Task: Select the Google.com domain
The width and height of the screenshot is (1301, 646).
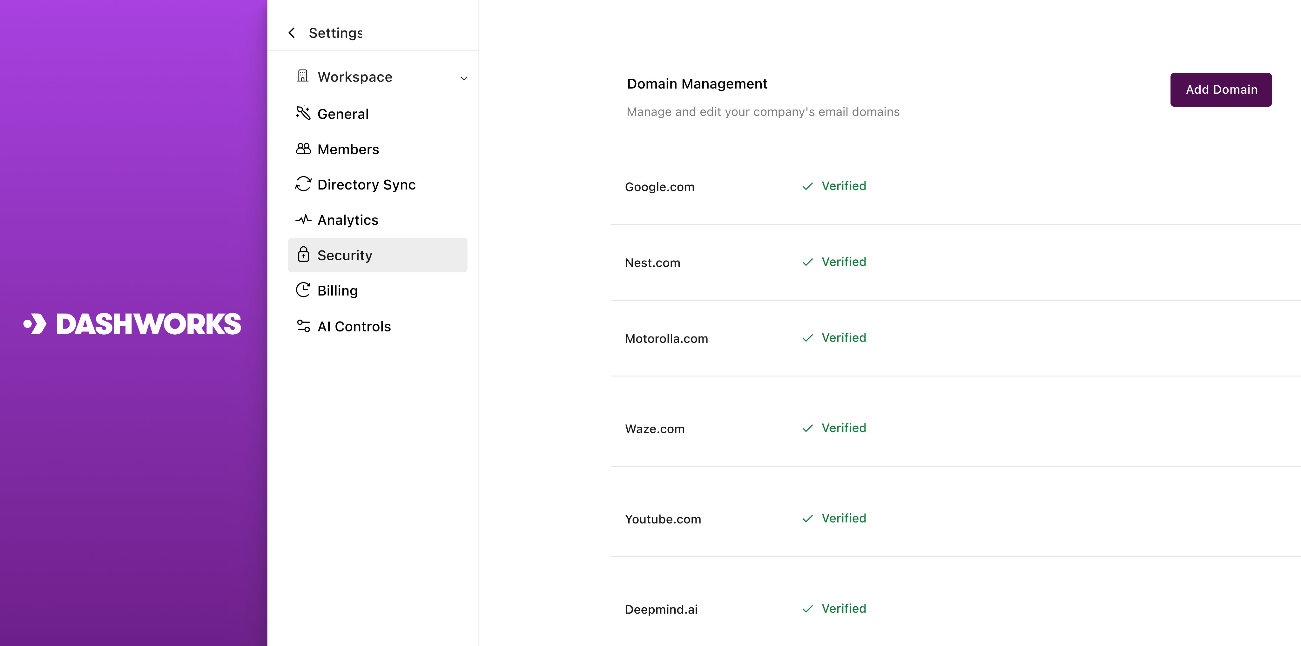Action: point(660,187)
